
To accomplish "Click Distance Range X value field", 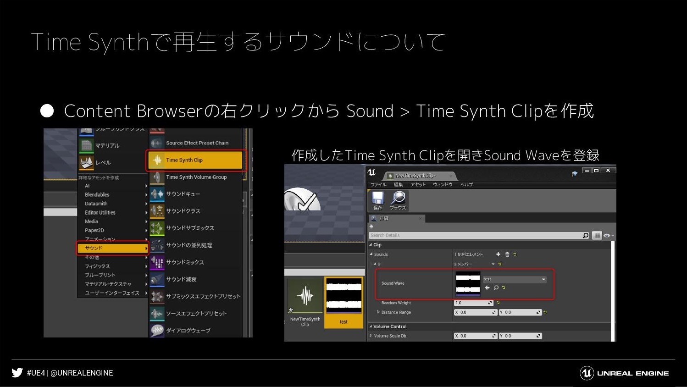I will point(476,312).
